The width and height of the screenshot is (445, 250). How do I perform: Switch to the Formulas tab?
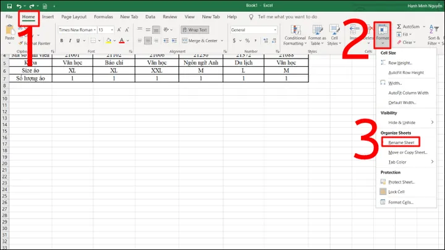pos(103,17)
